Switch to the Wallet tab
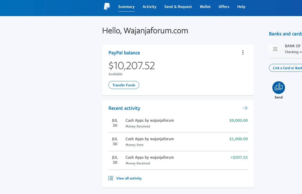The image size is (302, 194). (205, 7)
